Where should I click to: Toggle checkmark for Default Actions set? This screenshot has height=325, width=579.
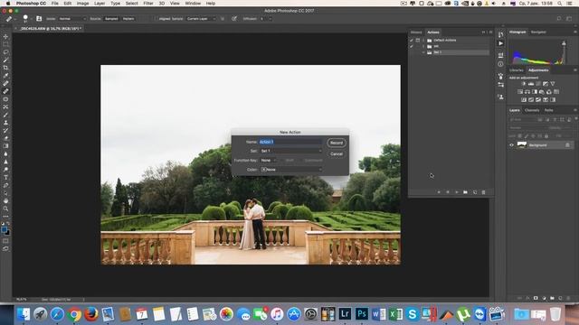point(412,40)
